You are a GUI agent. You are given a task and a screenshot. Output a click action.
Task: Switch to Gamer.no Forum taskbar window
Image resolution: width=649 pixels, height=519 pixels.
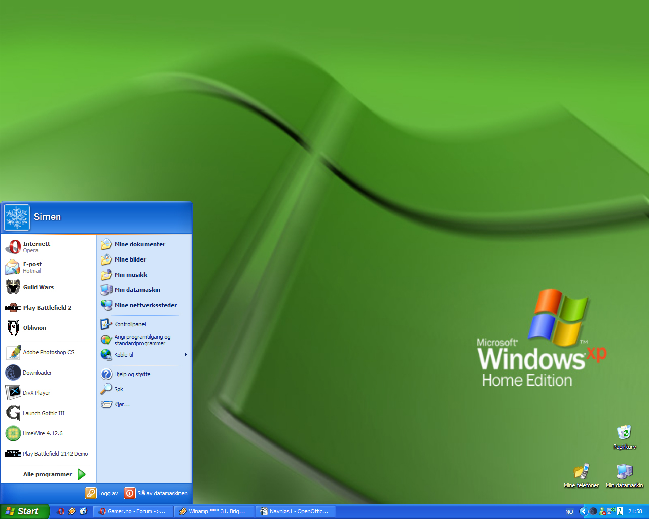click(133, 511)
